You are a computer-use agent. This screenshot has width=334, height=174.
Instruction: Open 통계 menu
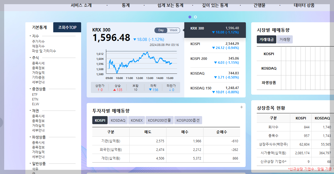126,5
